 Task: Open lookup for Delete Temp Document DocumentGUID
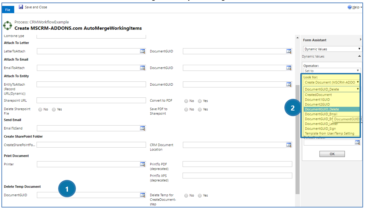143,195
